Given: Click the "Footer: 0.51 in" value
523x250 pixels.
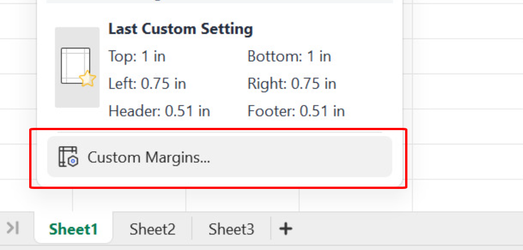Looking at the screenshot, I should pos(296,111).
